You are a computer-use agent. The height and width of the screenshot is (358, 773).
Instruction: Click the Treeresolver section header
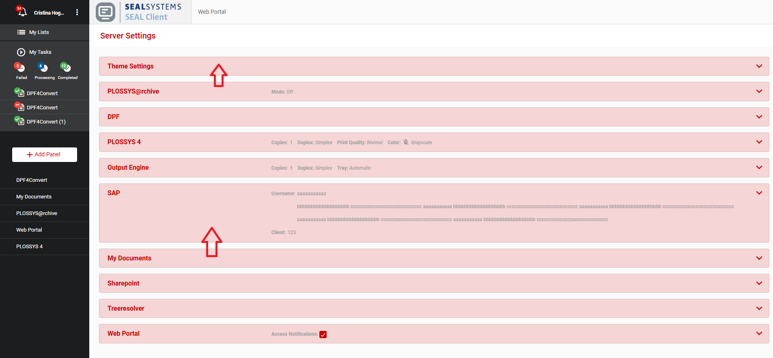[126, 309]
